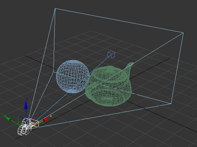The height and width of the screenshot is (147, 197).
Task: Click the red X-axis gizmo arrow
Action: 46,119
